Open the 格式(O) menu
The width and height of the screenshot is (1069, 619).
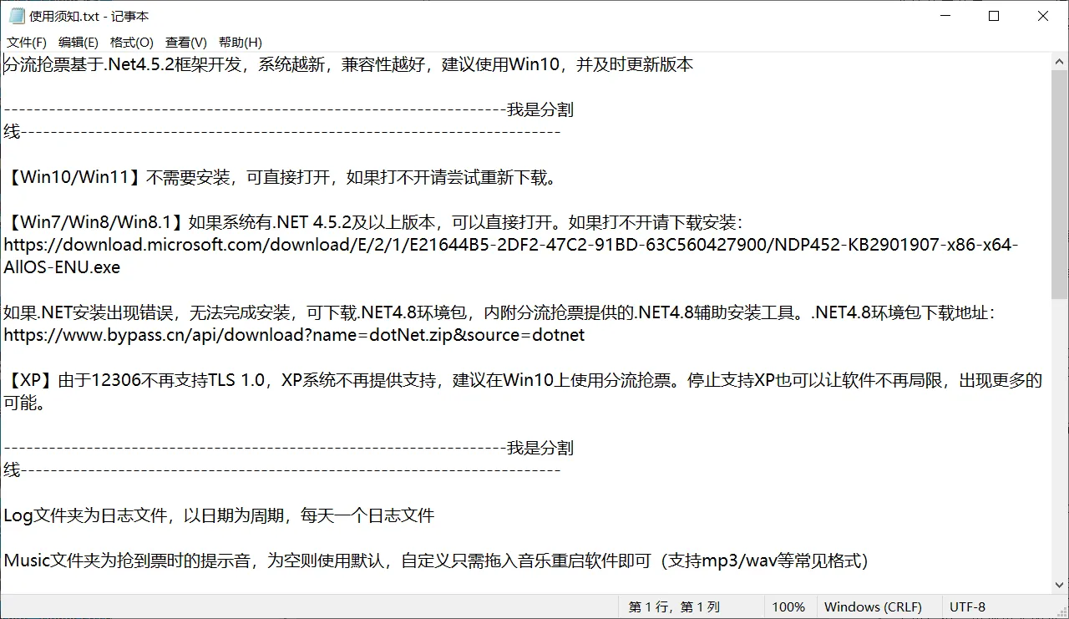pyautogui.click(x=132, y=43)
